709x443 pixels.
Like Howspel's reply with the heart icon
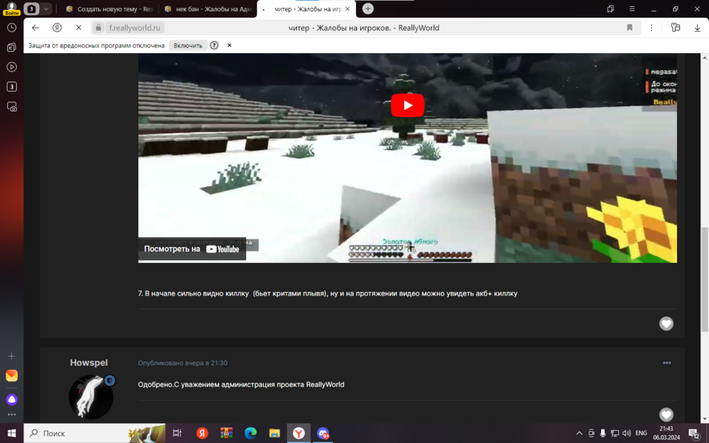(x=666, y=415)
